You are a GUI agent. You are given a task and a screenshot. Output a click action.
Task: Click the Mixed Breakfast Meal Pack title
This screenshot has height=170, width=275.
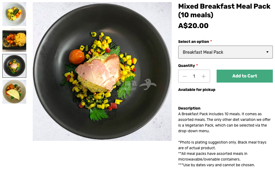point(224,11)
